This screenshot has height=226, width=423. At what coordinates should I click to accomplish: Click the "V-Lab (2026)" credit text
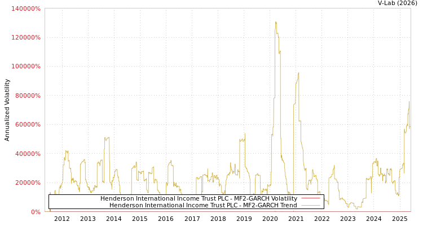pos(398,3)
